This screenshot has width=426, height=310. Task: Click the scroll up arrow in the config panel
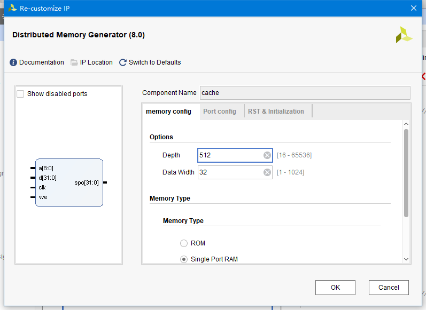(406, 124)
